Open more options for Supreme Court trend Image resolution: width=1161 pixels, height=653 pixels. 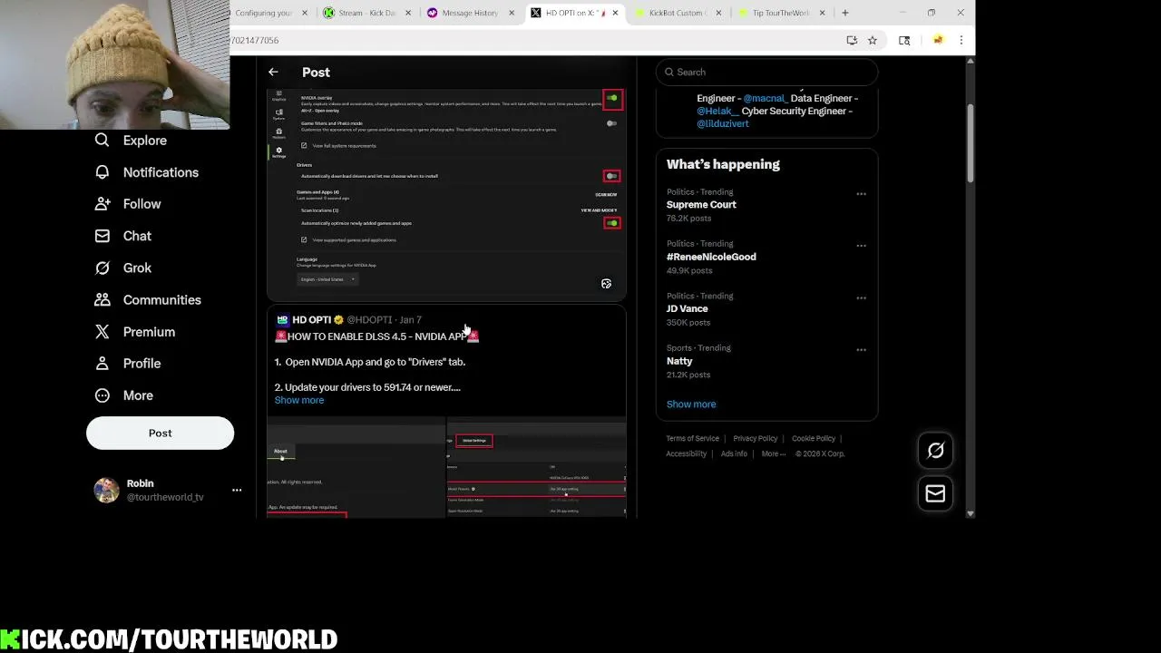(x=861, y=193)
